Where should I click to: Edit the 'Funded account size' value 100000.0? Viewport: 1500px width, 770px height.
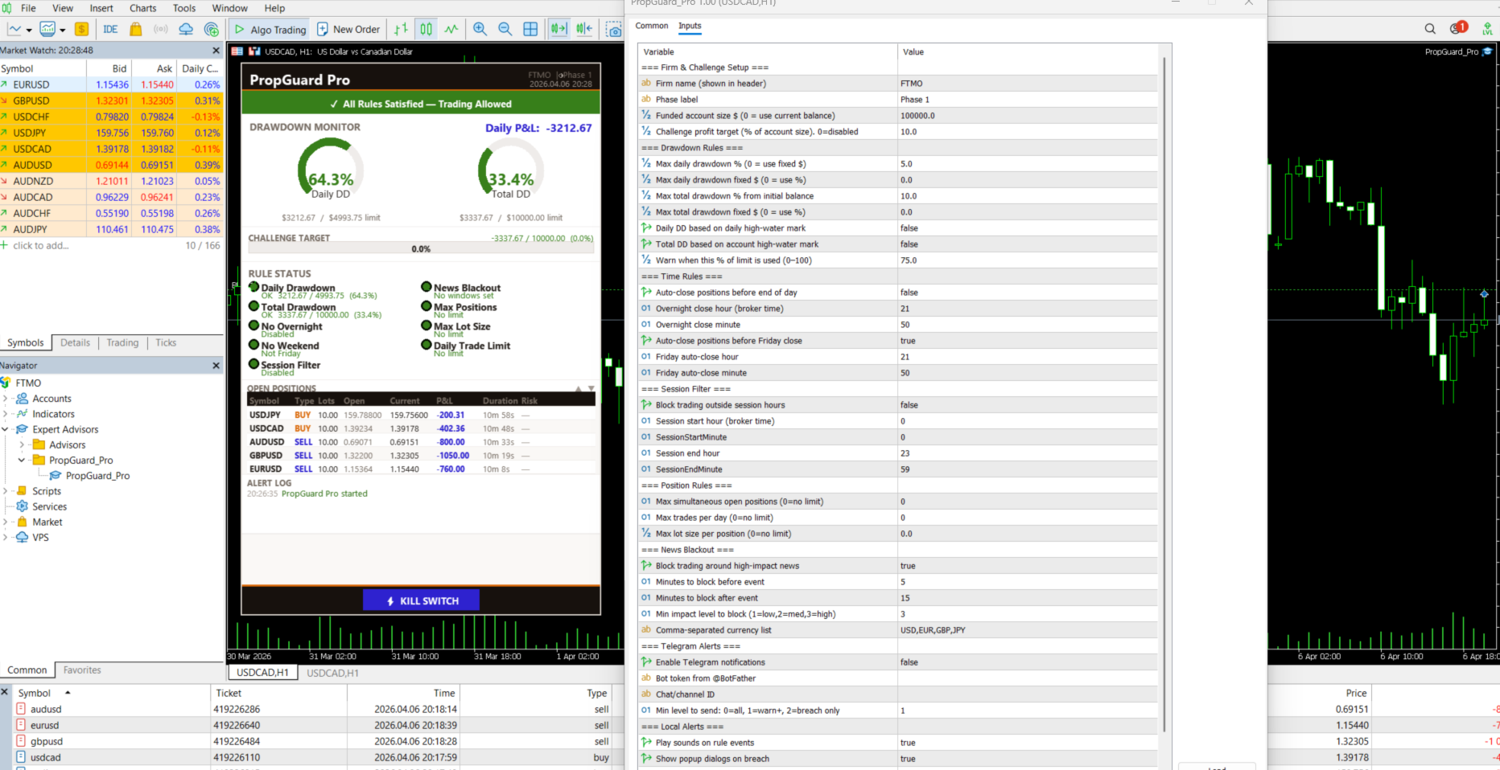point(1028,116)
